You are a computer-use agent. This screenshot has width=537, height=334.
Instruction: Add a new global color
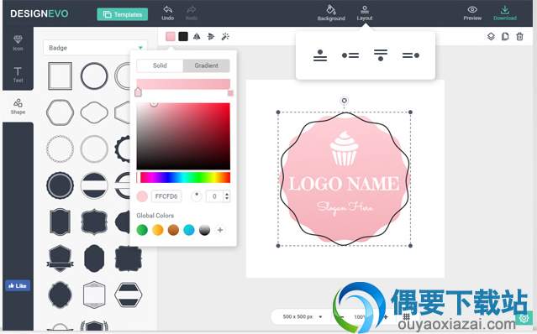220,230
